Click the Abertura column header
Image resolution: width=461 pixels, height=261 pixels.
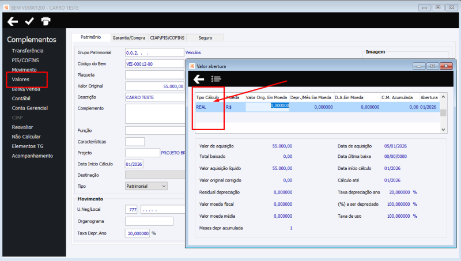[429, 97]
